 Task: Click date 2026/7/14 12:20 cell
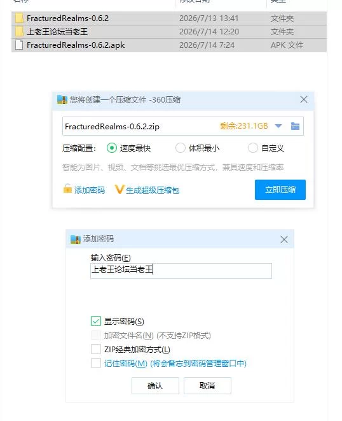click(209, 32)
